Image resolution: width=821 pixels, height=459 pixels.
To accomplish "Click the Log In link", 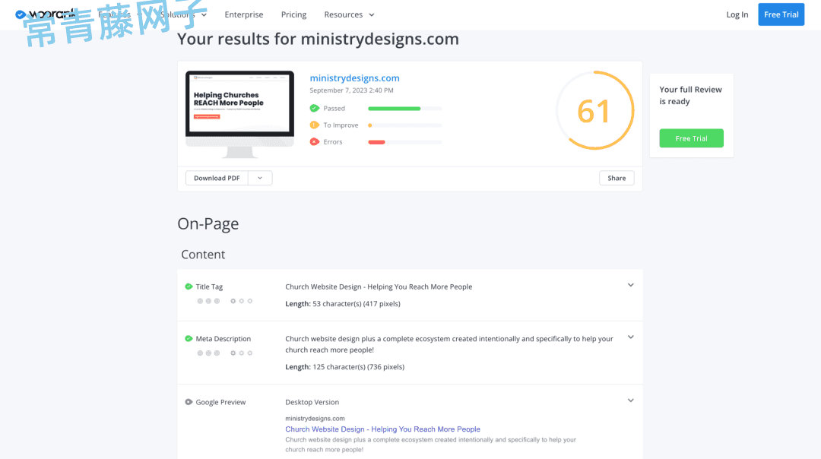I will click(x=737, y=14).
